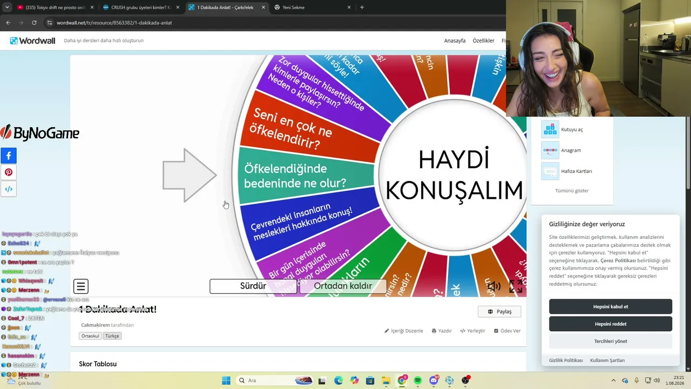Reject cookies with Hepsini reddet
The width and height of the screenshot is (691, 389).
(611, 324)
